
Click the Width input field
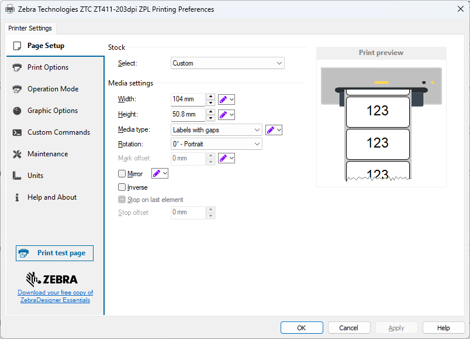tap(188, 100)
